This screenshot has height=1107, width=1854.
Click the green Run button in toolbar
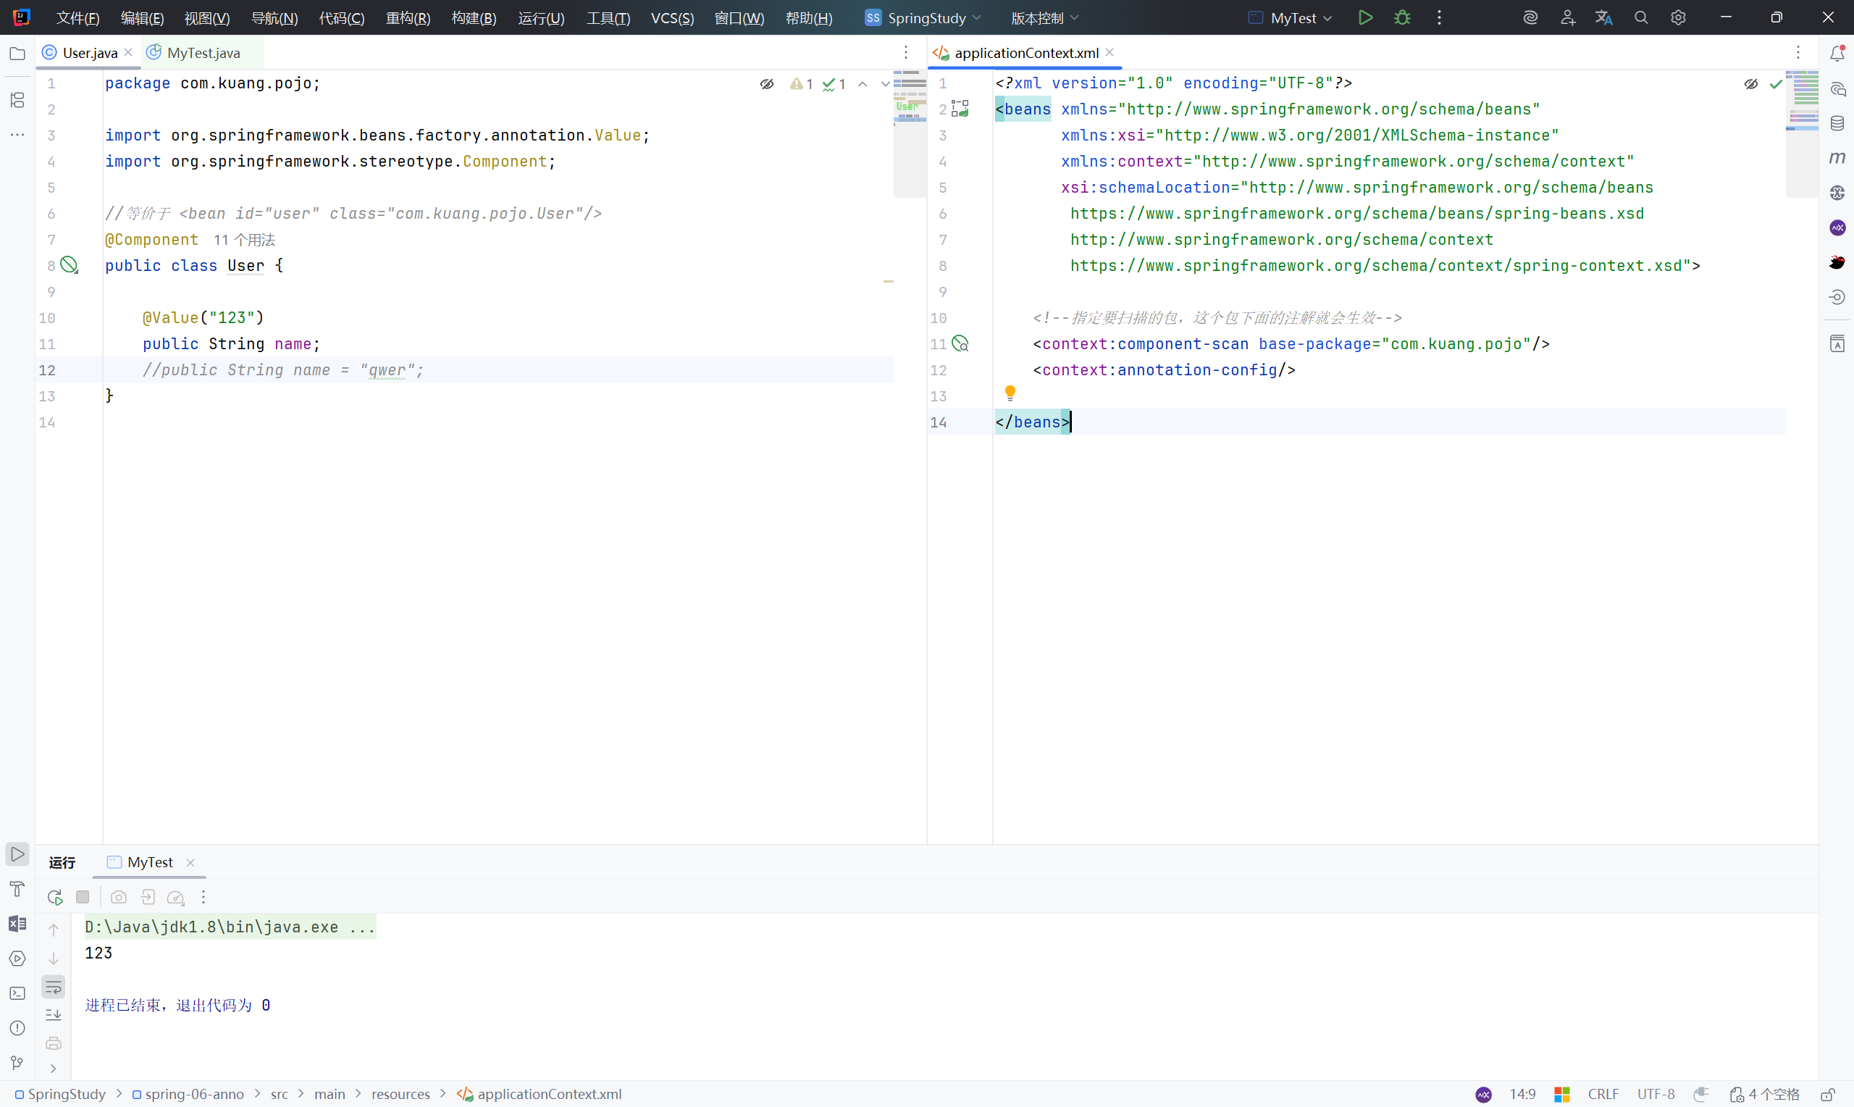click(x=1365, y=18)
